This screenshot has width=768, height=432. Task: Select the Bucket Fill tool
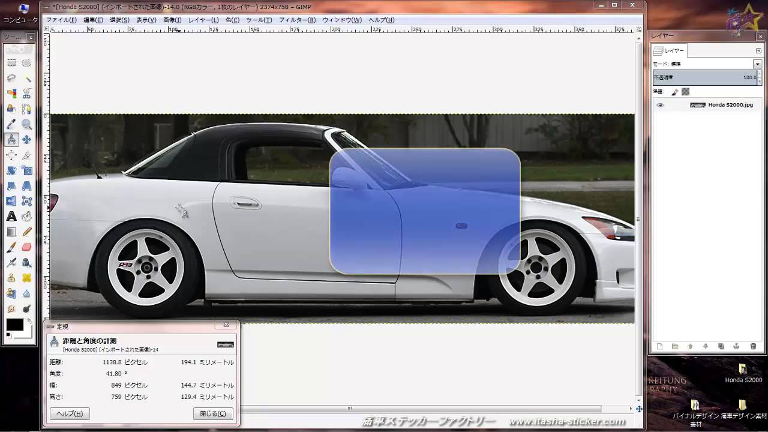[27, 217]
